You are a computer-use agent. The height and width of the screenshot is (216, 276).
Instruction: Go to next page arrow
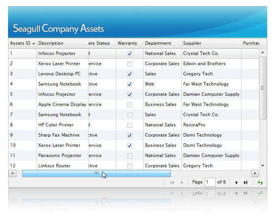tap(236, 182)
